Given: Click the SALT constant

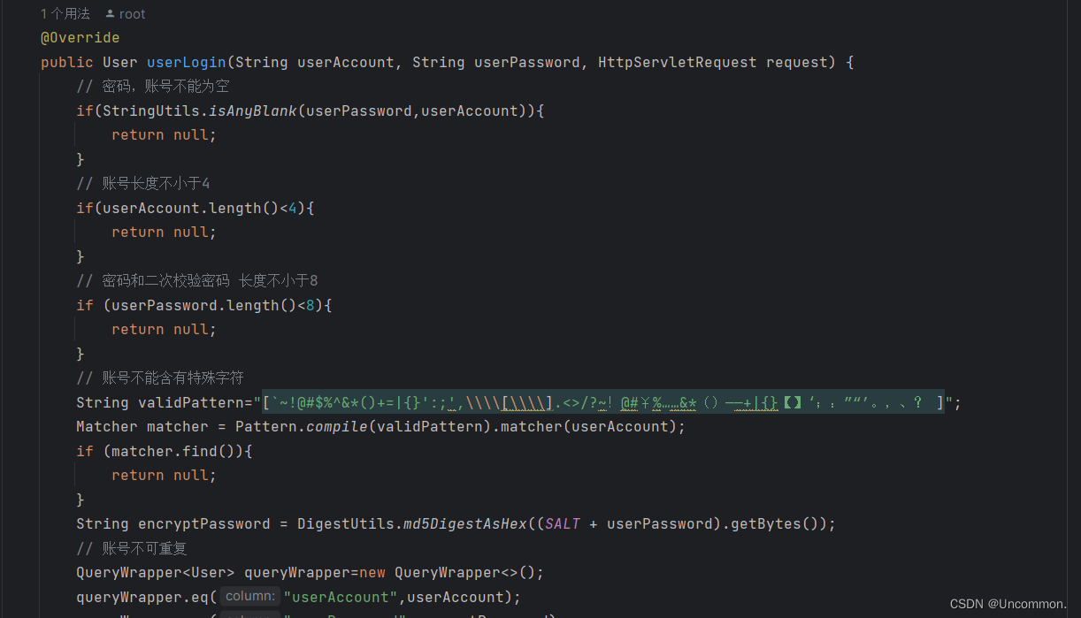Looking at the screenshot, I should click(x=563, y=523).
